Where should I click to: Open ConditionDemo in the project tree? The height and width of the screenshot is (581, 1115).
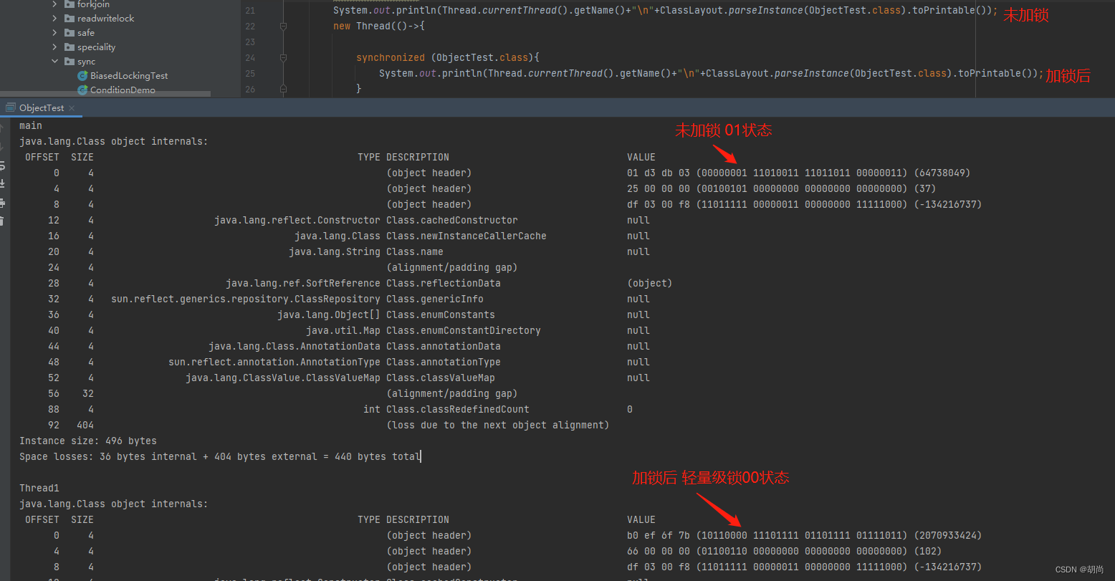(x=123, y=90)
